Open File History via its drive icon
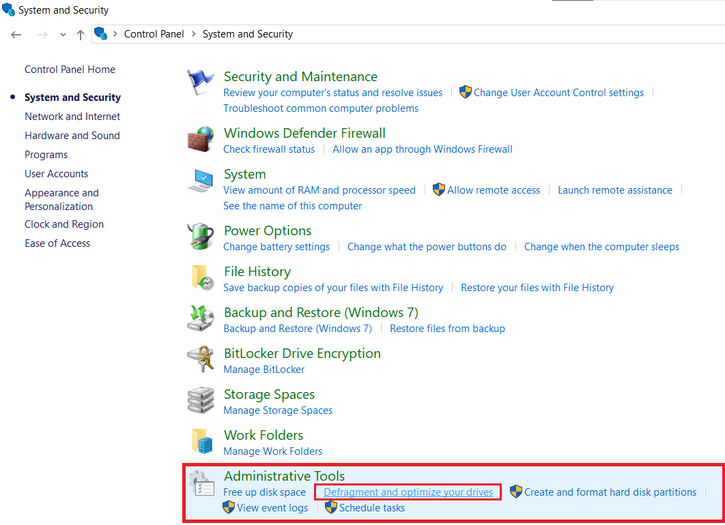Screen dimensions: 725x525 200,277
